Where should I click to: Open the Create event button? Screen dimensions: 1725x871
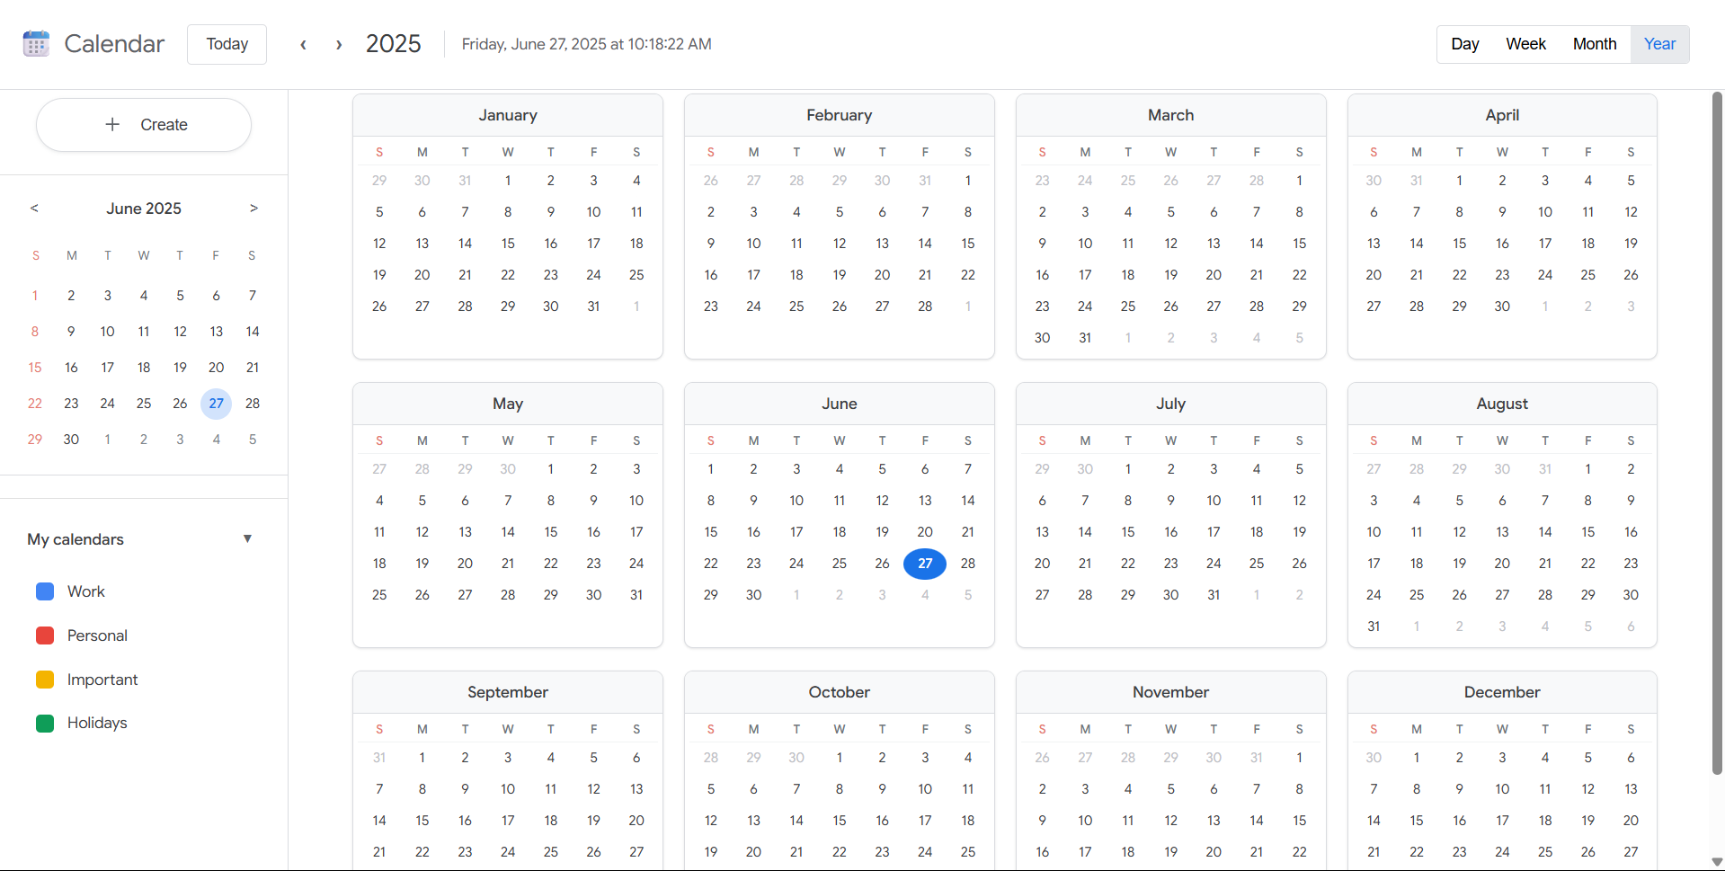point(144,125)
